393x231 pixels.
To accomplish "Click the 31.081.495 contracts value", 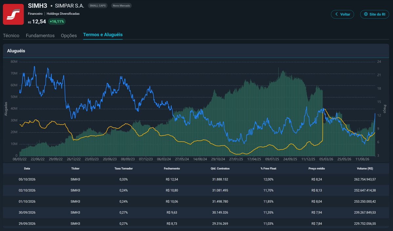I will (x=220, y=190).
